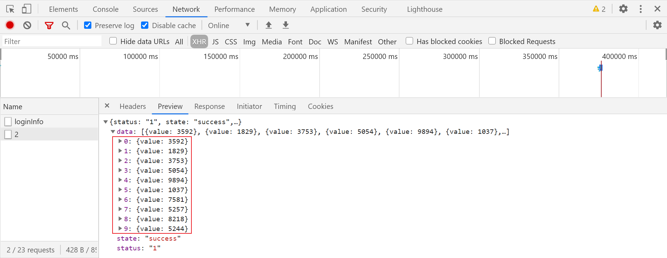
Task: Filter requests by Manifest type
Action: point(358,42)
